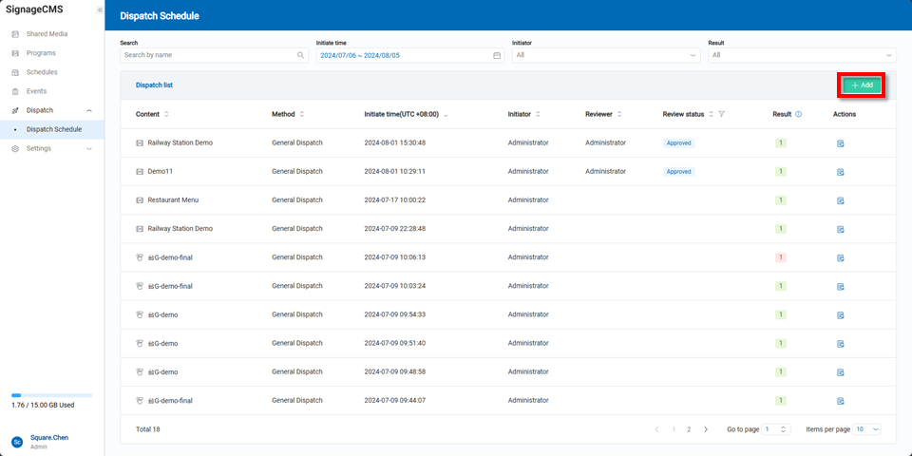Click the Review status filter icon

(722, 114)
